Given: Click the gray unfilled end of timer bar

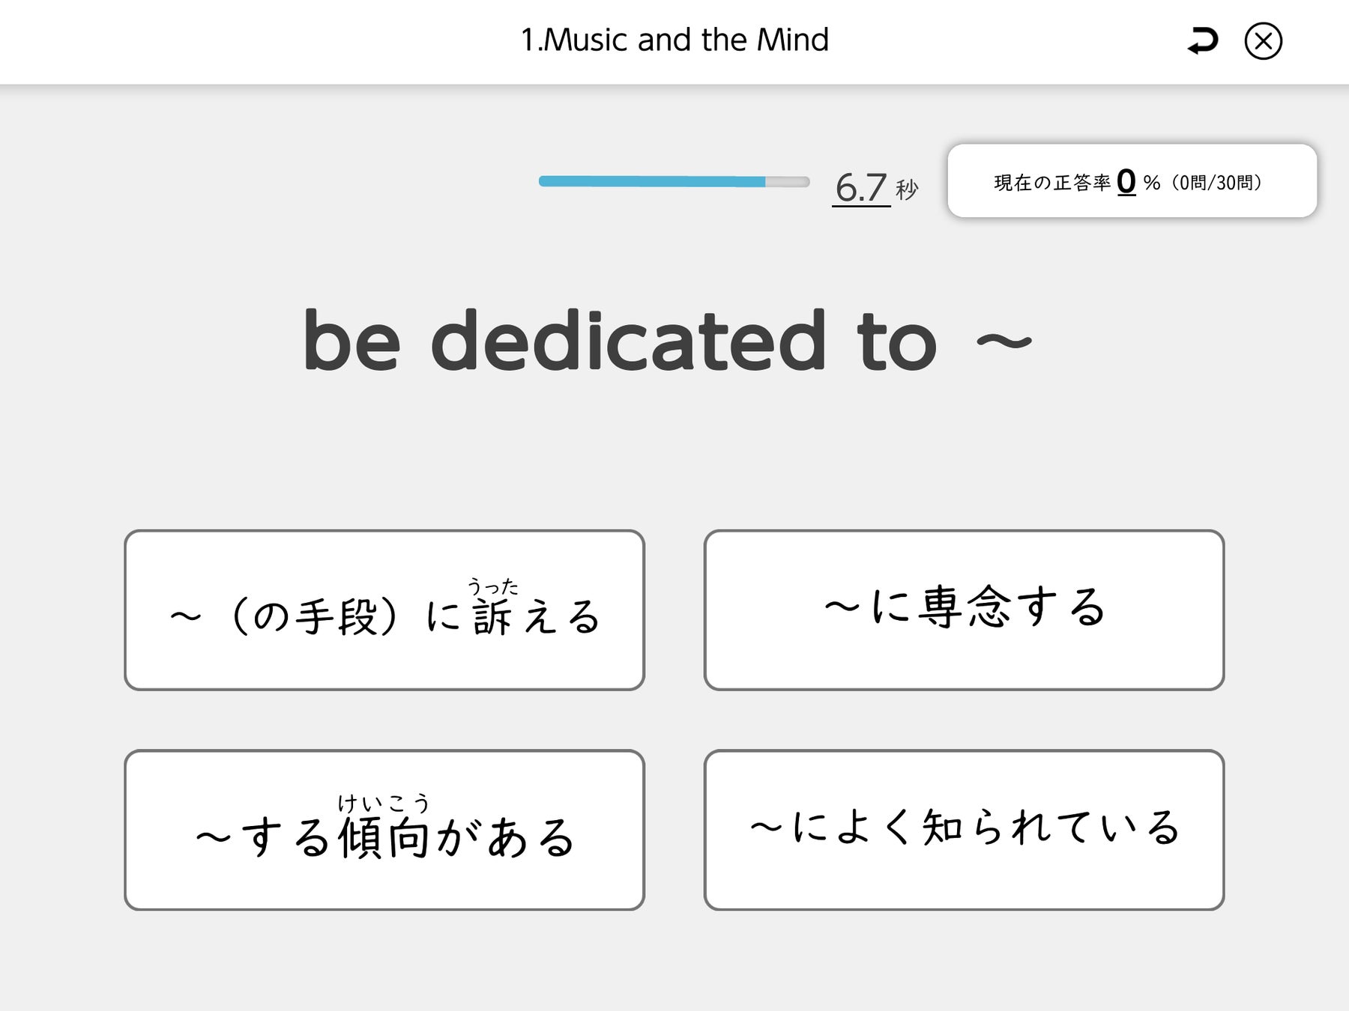Looking at the screenshot, I should point(788,181).
